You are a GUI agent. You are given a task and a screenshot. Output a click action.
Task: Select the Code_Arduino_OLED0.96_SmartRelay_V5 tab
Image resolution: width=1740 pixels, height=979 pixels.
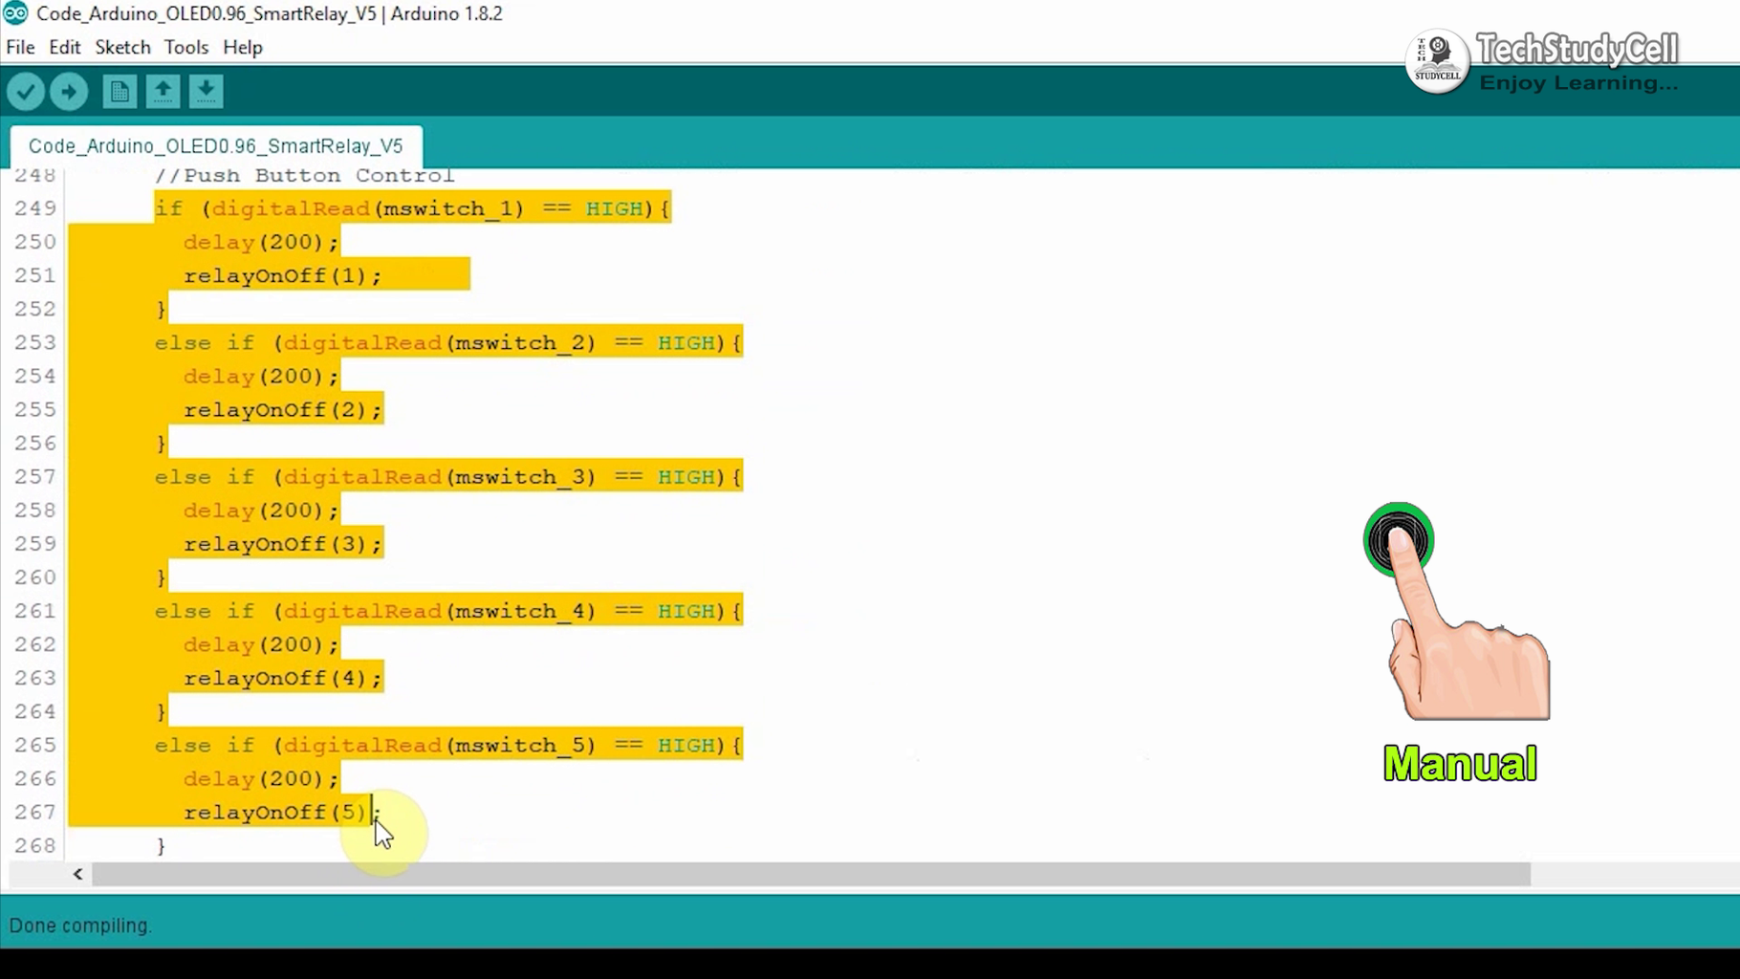(216, 145)
